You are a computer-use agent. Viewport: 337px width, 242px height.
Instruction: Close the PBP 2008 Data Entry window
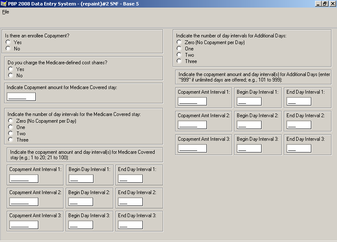[x=332, y=4]
